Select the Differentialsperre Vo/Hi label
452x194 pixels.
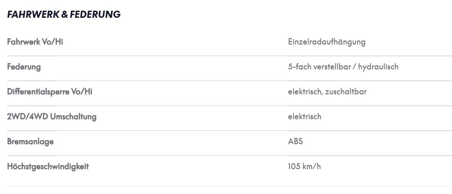50,92
